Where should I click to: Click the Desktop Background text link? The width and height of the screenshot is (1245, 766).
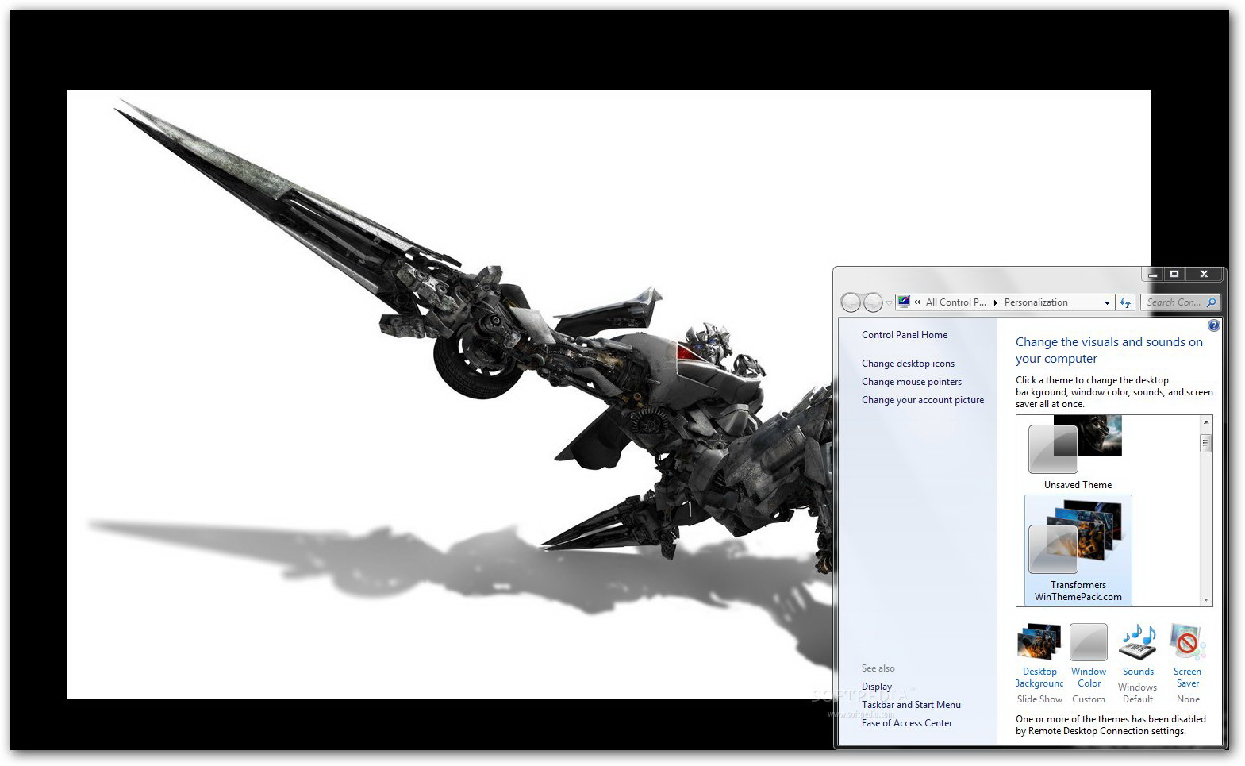(1039, 678)
